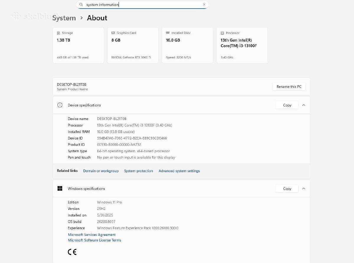Open the Processor i3-13100F card
The width and height of the screenshot is (354, 263).
[x=242, y=45]
